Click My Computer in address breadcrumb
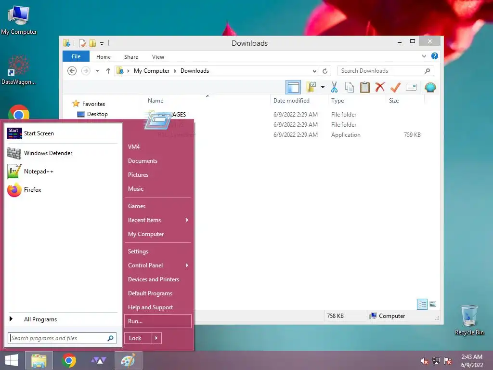 point(152,71)
